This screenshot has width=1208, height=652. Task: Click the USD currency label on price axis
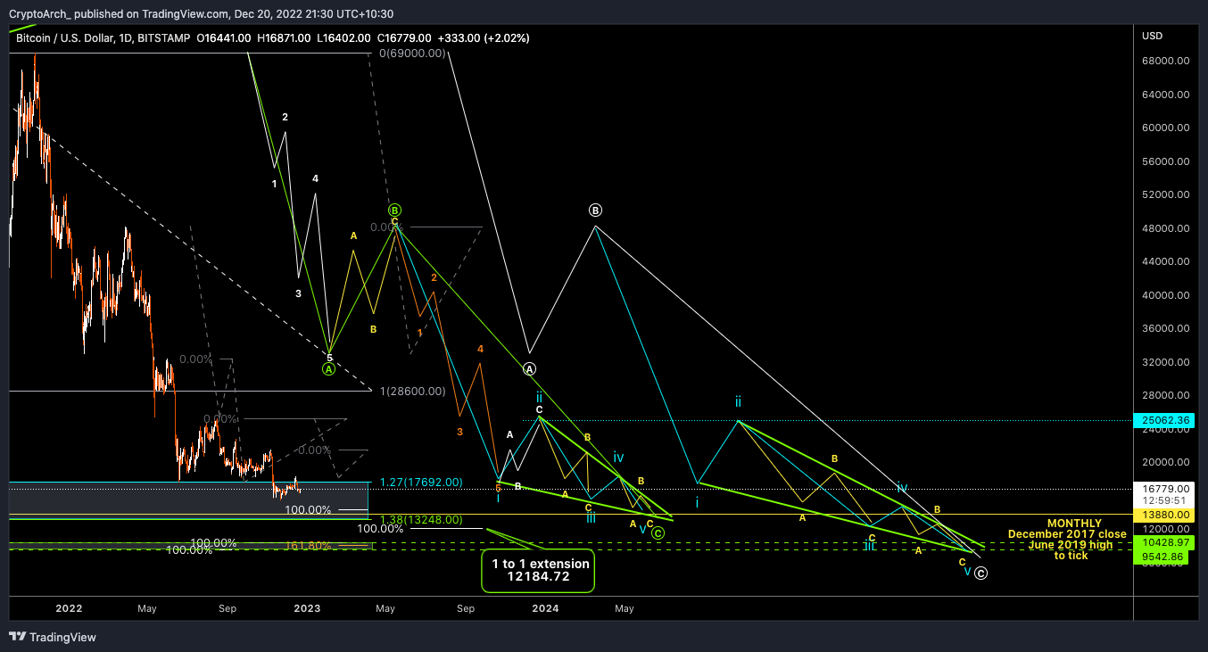pos(1152,36)
